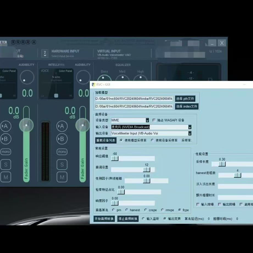The image size is (253, 253).
Task: Click the 选择.index文件 button
Action: pyautogui.click(x=187, y=106)
